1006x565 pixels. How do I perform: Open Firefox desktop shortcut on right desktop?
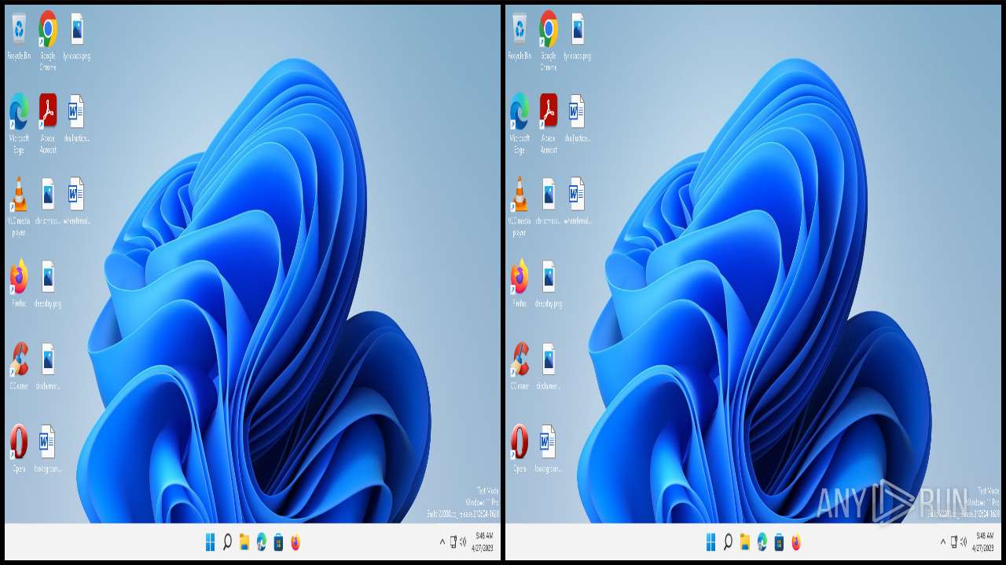pyautogui.click(x=520, y=283)
